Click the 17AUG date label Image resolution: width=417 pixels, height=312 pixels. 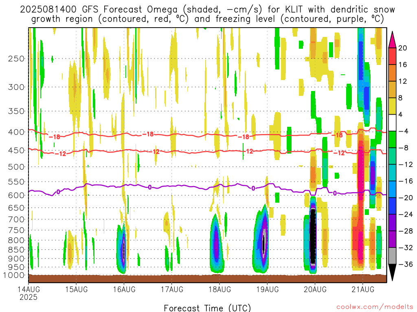tap(172, 289)
